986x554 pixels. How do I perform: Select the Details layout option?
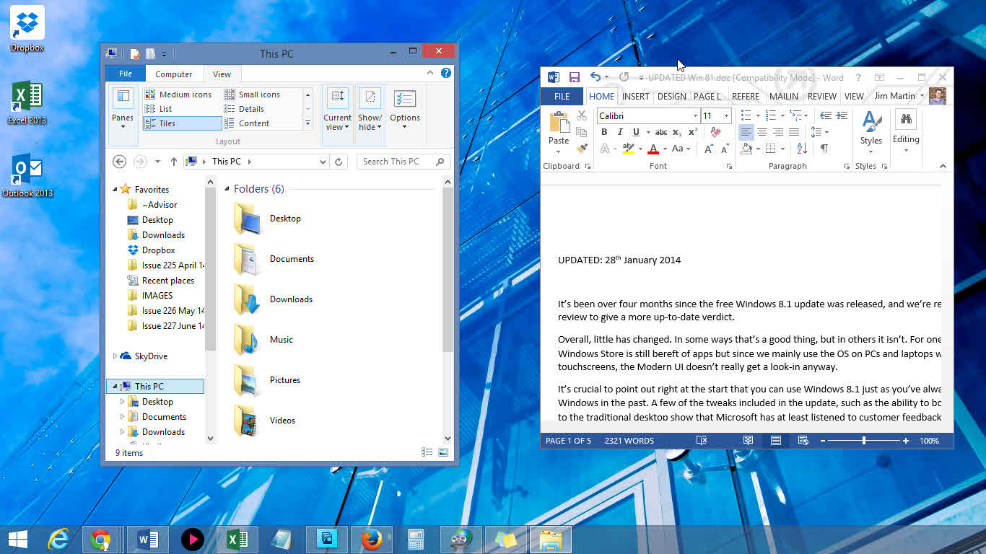250,109
